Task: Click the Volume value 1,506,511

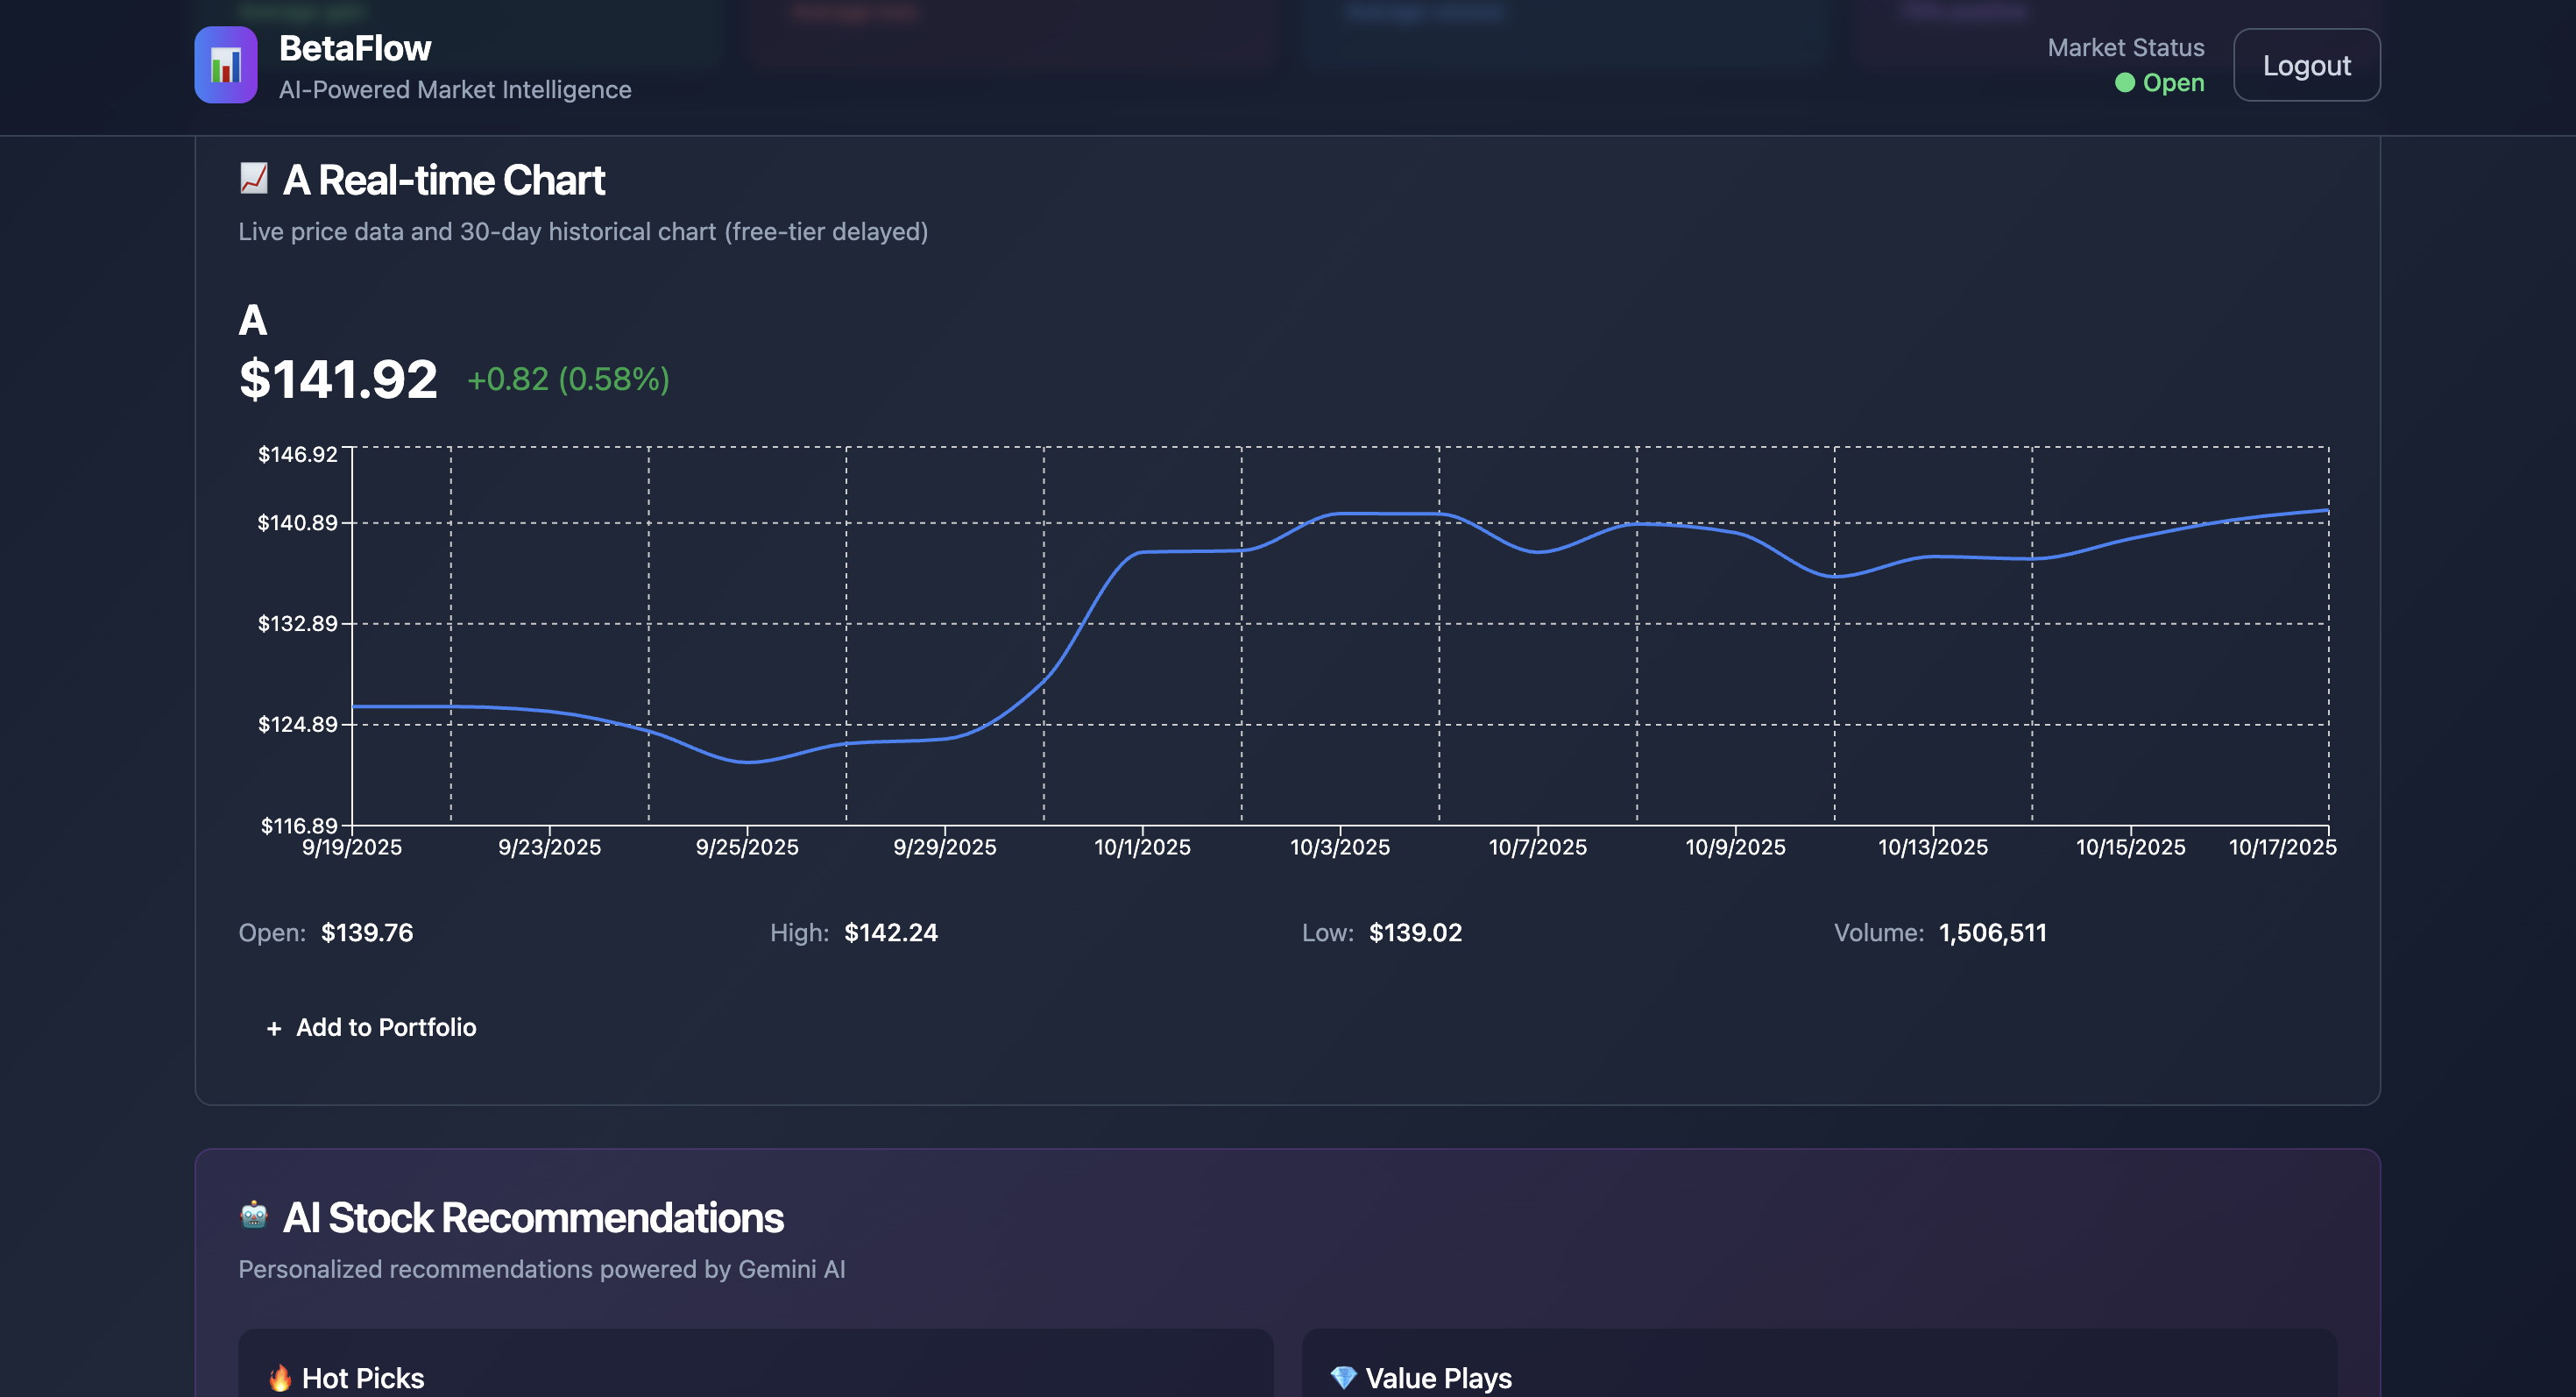Action: 1992,932
